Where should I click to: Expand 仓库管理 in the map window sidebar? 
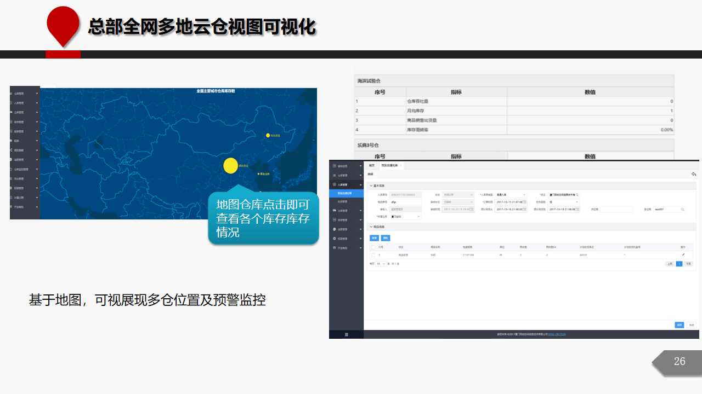click(25, 94)
